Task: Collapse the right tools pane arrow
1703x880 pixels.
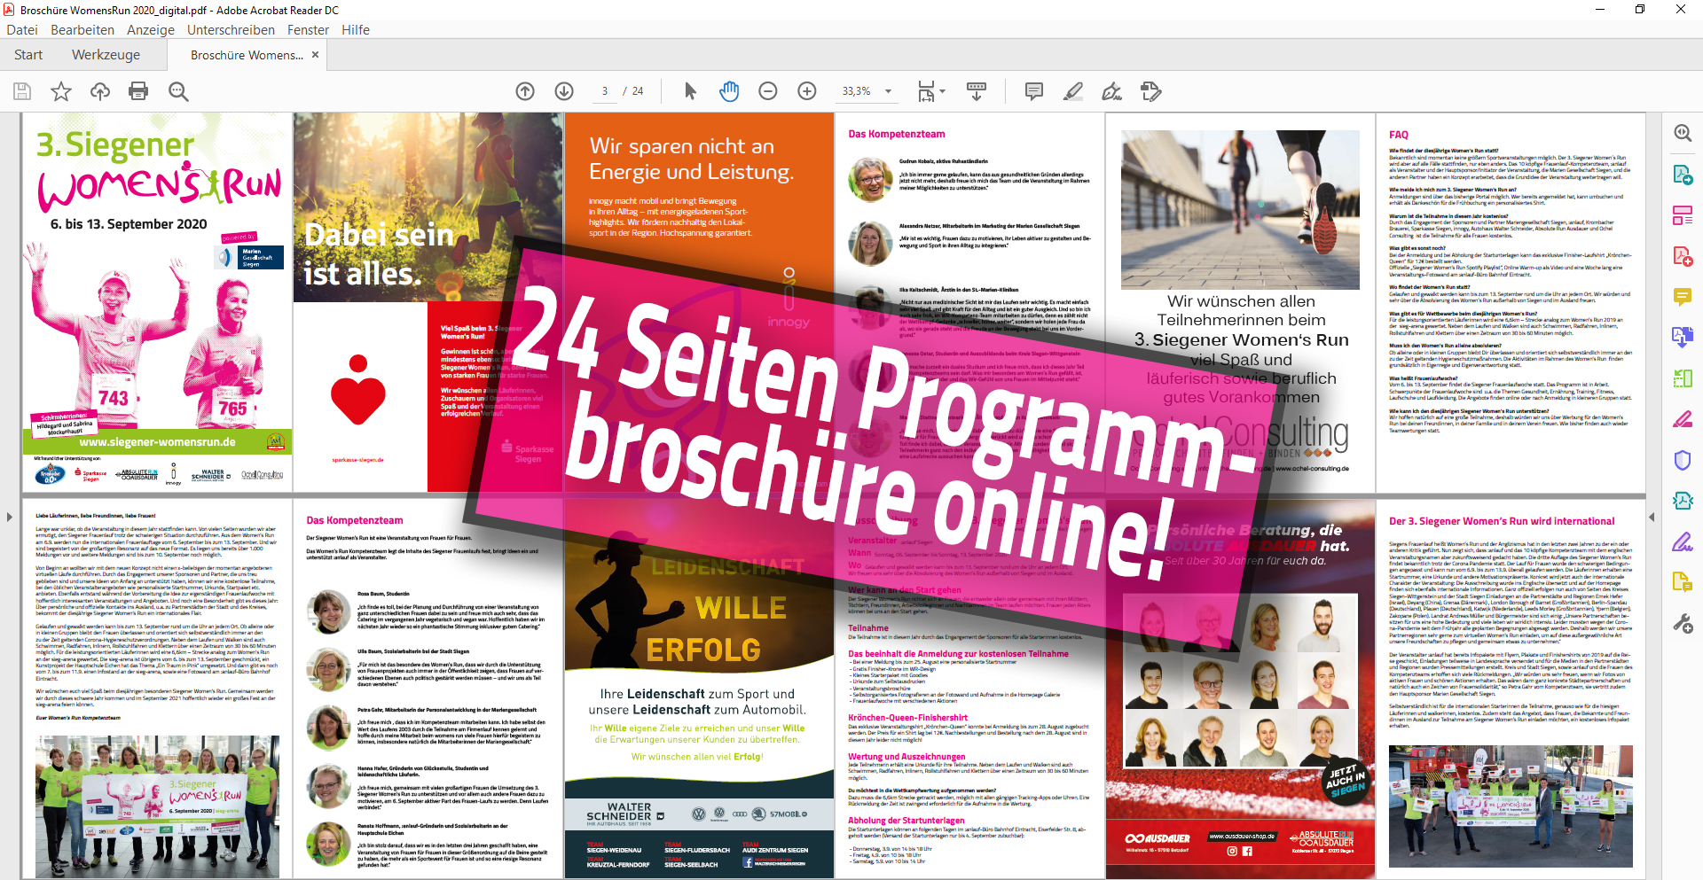Action: [1652, 517]
